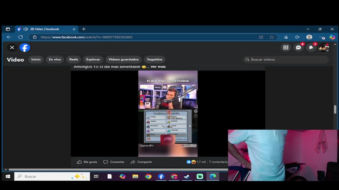Open the green robot app on taskbar
Screen dimensions: 339x190
click(200, 177)
